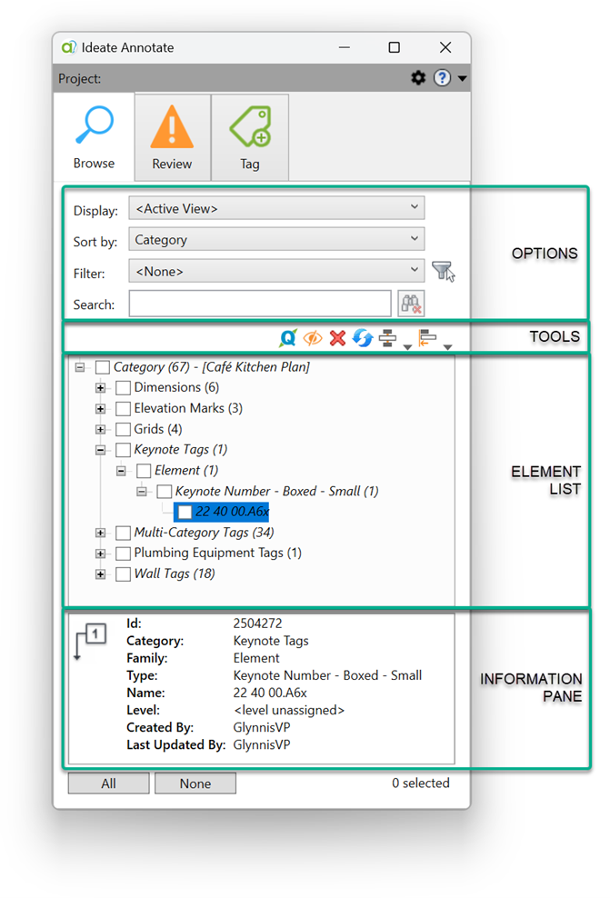This screenshot has height=898, width=610.
Task: Click the binoculars clear search icon
Action: (411, 304)
